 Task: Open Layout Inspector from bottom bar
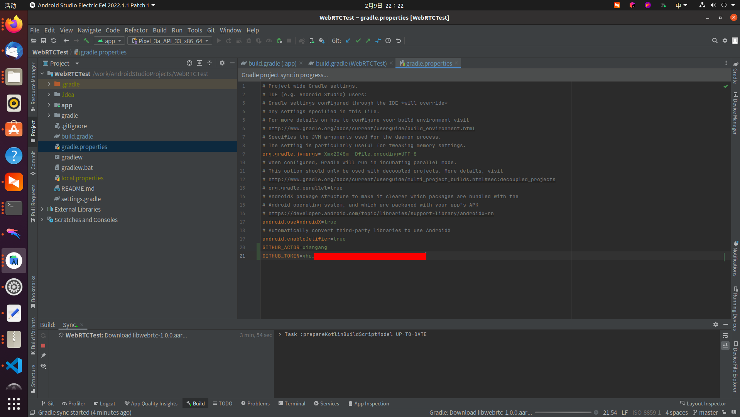[703, 403]
